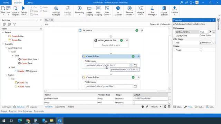This screenshot has width=221, height=124.
Task: Toggle pan hand tool in designer
Action: [143, 107]
